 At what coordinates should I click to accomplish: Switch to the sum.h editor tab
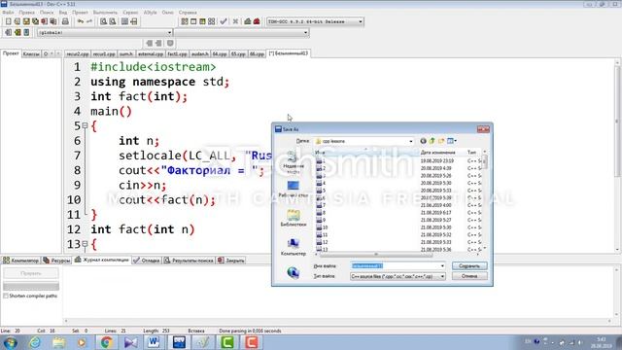click(x=126, y=53)
